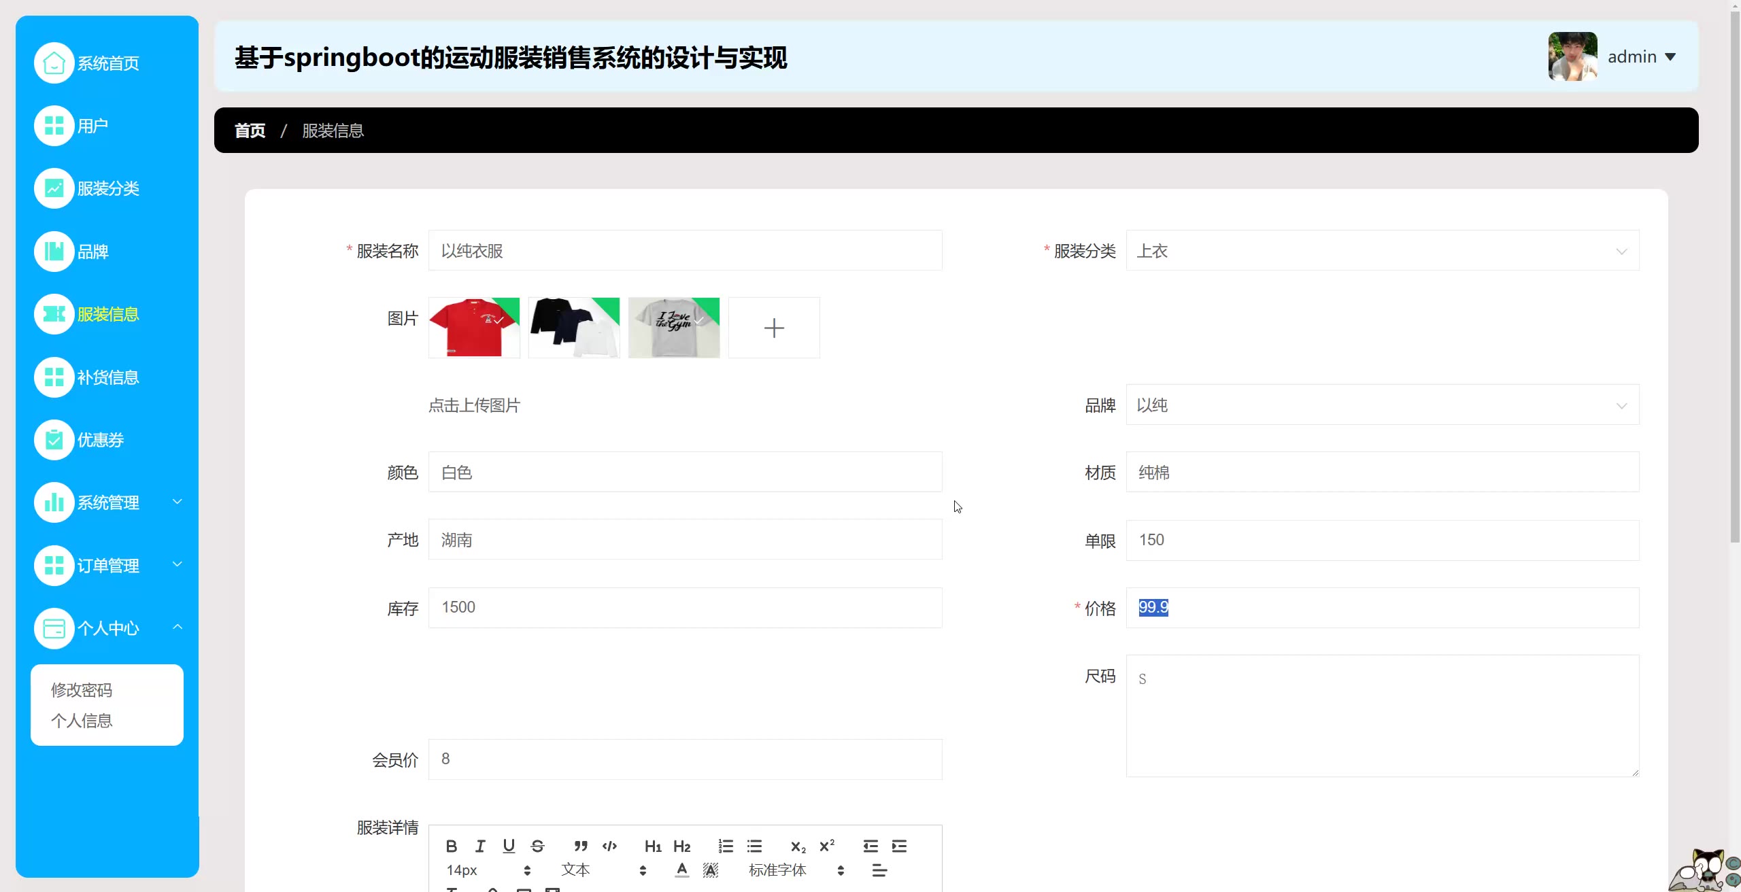The width and height of the screenshot is (1741, 892).
Task: Open the 品牌 dropdown showing 以纯
Action: tap(1382, 405)
